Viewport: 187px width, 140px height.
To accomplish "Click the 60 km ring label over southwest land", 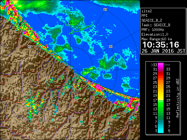I will tap(35, 131).
